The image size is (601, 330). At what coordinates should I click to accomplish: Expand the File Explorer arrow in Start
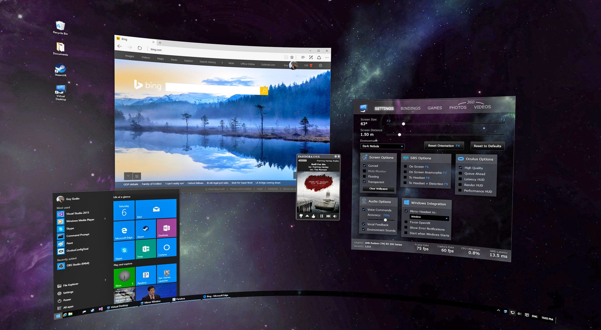(x=105, y=280)
